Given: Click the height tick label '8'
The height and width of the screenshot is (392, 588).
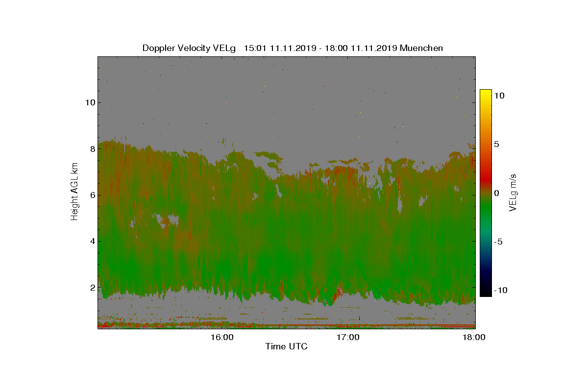Looking at the screenshot, I should click(92, 148).
